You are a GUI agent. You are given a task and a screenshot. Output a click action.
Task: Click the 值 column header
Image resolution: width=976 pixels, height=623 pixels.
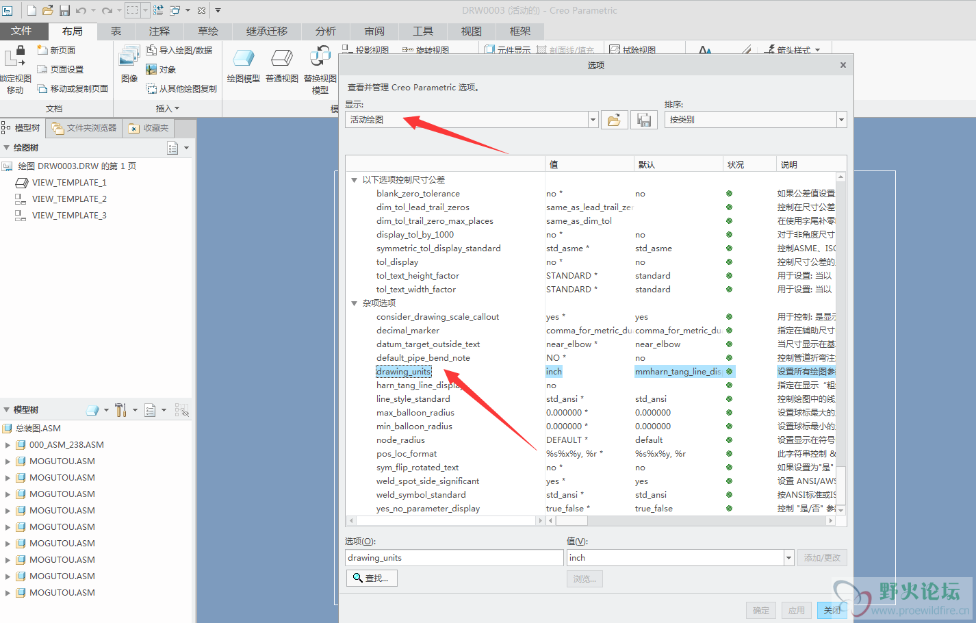[x=589, y=164]
